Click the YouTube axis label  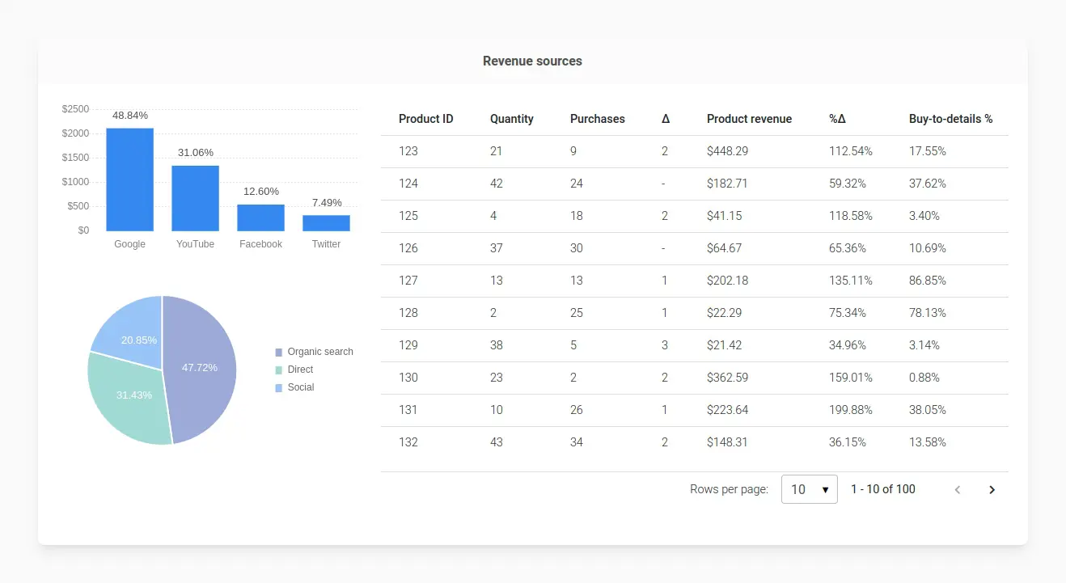click(x=195, y=244)
